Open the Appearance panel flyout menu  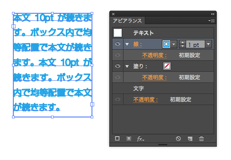pyautogui.click(x=211, y=20)
